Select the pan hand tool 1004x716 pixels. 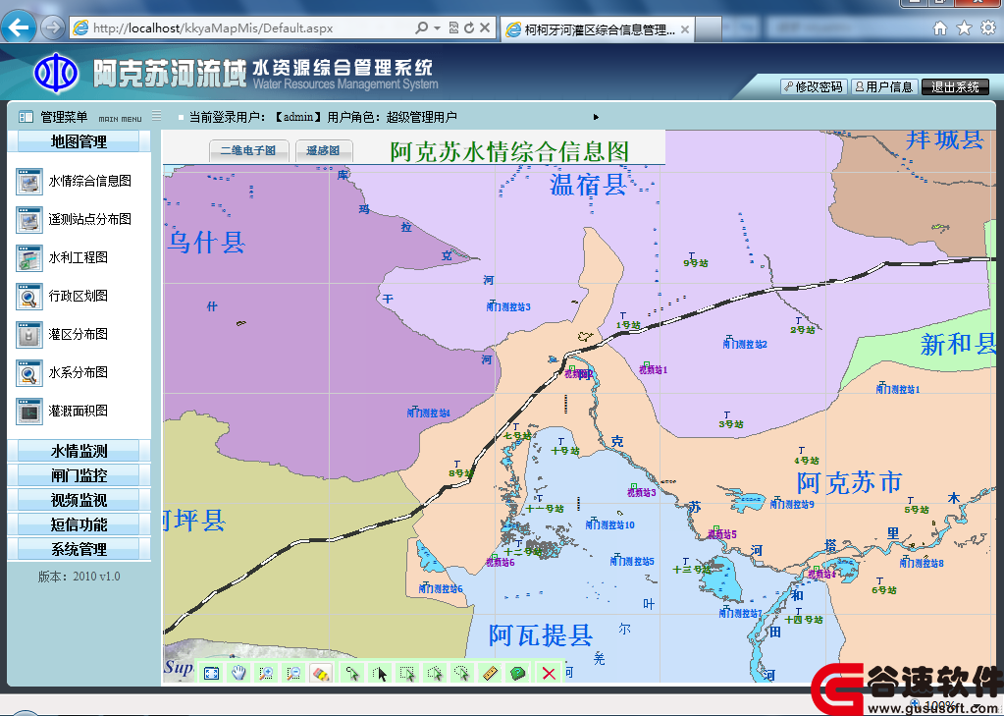pos(238,673)
